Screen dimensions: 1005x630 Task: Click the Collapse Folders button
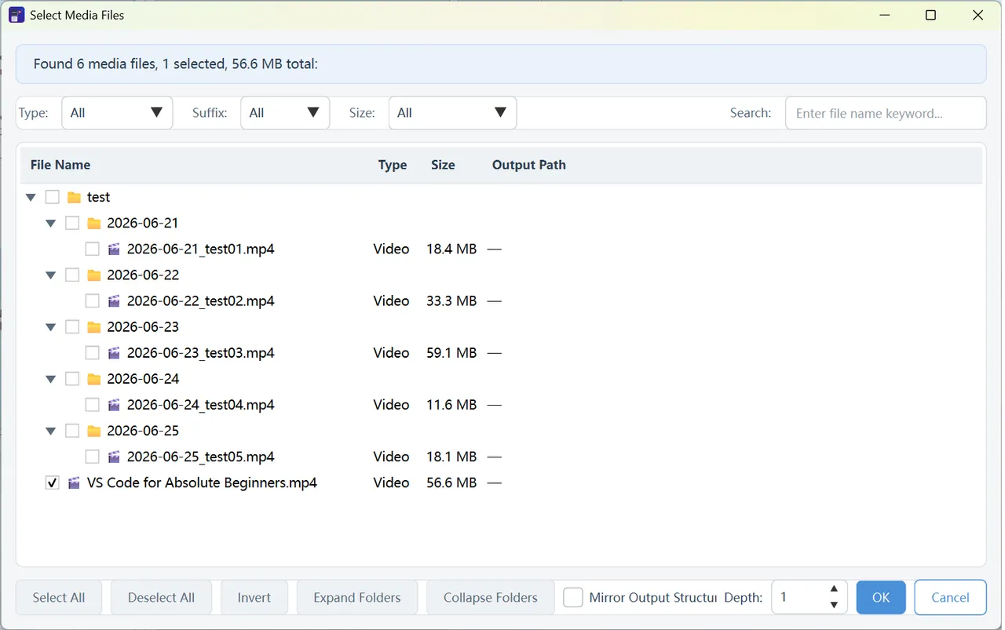pos(491,598)
